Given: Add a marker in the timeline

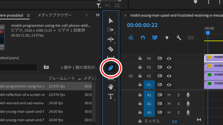Looking at the screenshot, I should [x=167, y=38].
